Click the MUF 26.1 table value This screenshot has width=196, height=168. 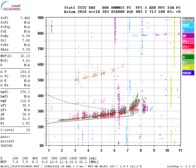[83, 162]
